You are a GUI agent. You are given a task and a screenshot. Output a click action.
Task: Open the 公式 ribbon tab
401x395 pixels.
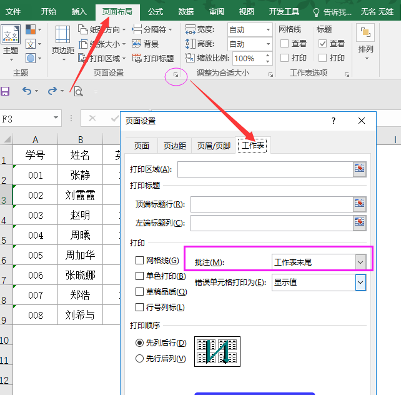coord(156,12)
